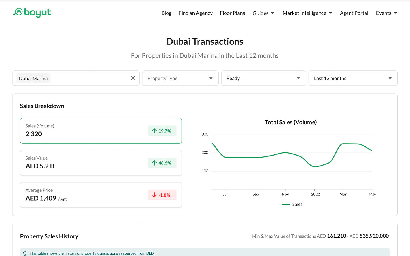The width and height of the screenshot is (410, 256).
Task: Click the red down arrow beside -1.8%
Action: 154,195
